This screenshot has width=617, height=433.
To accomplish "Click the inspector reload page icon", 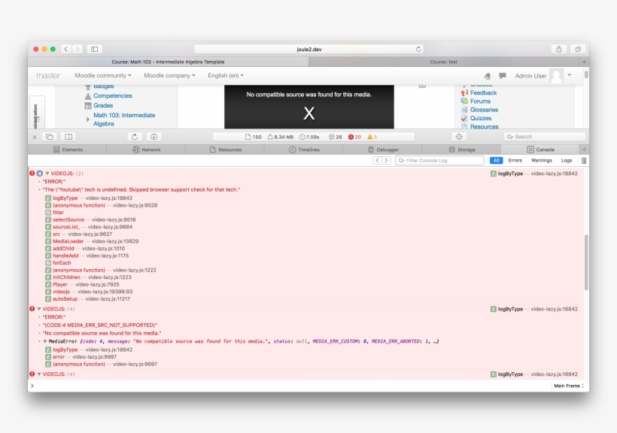I will [x=135, y=137].
